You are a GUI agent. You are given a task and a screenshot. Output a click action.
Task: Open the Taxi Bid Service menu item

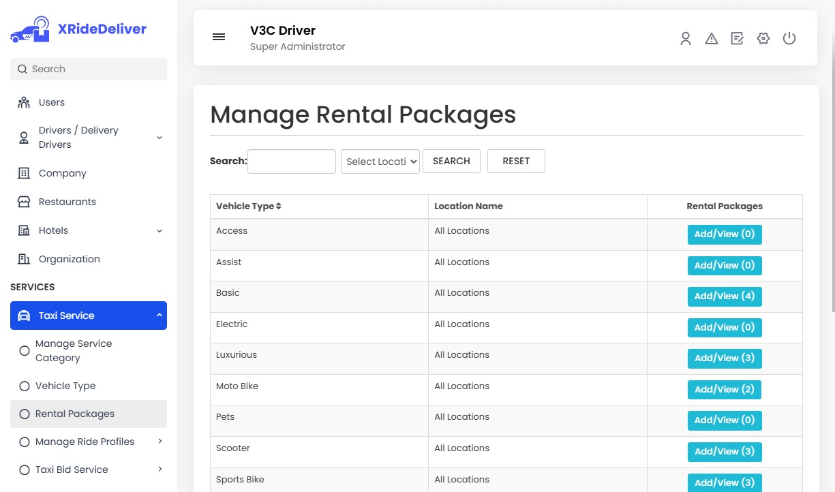[x=72, y=470]
